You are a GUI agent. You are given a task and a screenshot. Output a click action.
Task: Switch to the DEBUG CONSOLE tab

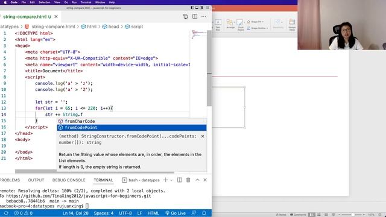[69, 180]
